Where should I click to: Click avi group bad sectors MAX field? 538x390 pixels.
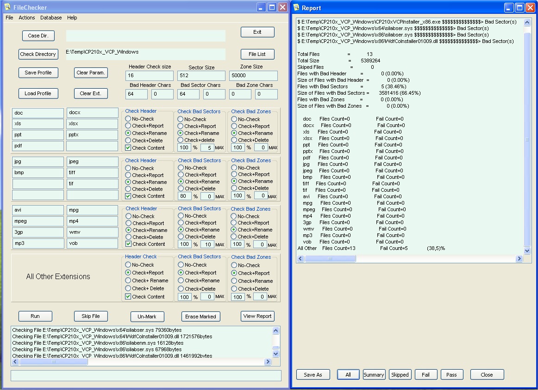coord(207,244)
